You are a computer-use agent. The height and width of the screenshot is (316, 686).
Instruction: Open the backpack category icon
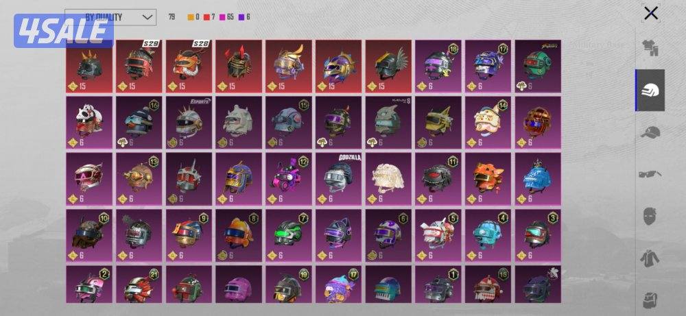[x=650, y=300]
